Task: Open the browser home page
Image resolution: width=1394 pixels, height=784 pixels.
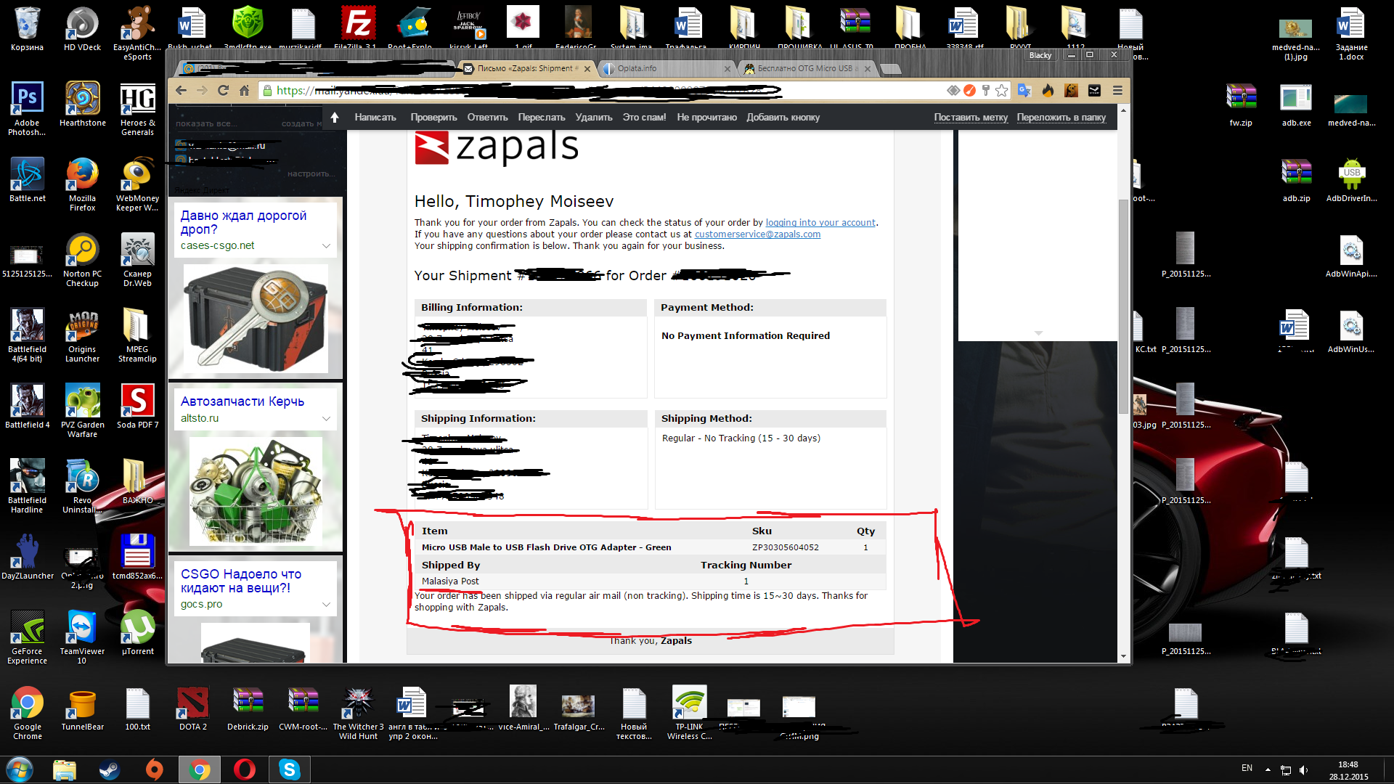Action: 245,91
